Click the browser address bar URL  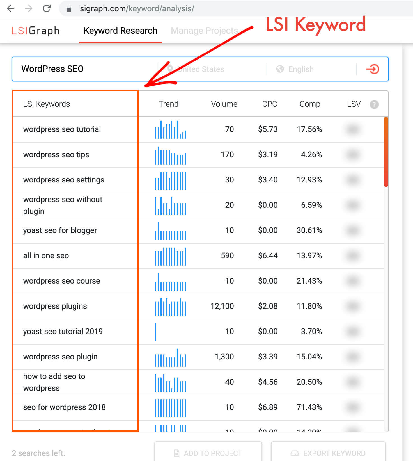[136, 9]
